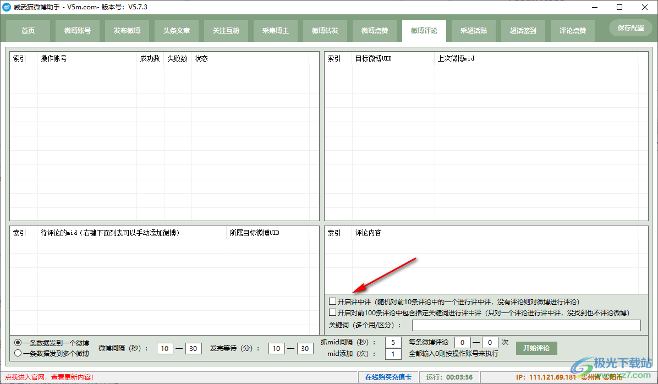Go to the 微博点赞 tab
The height and width of the screenshot is (384, 658).
[x=375, y=31]
